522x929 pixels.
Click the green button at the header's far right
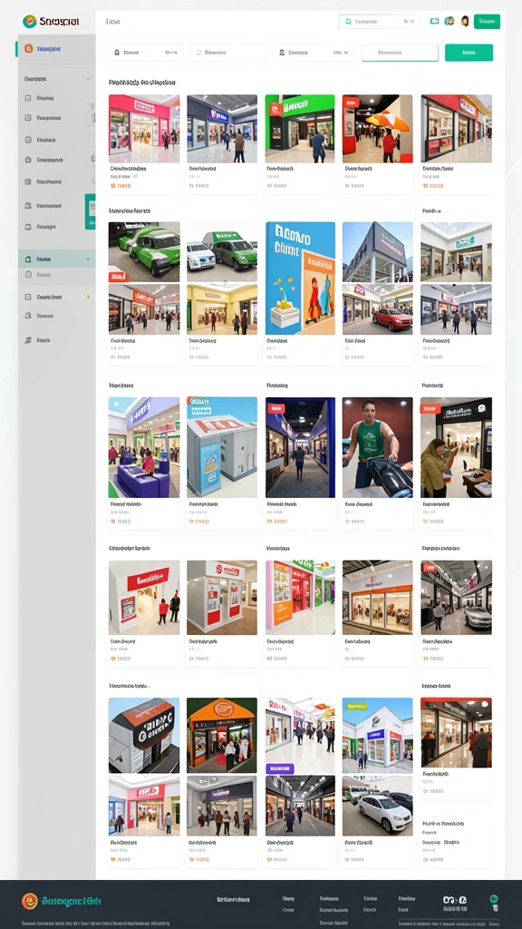point(487,22)
